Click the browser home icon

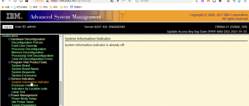(x=21, y=1)
